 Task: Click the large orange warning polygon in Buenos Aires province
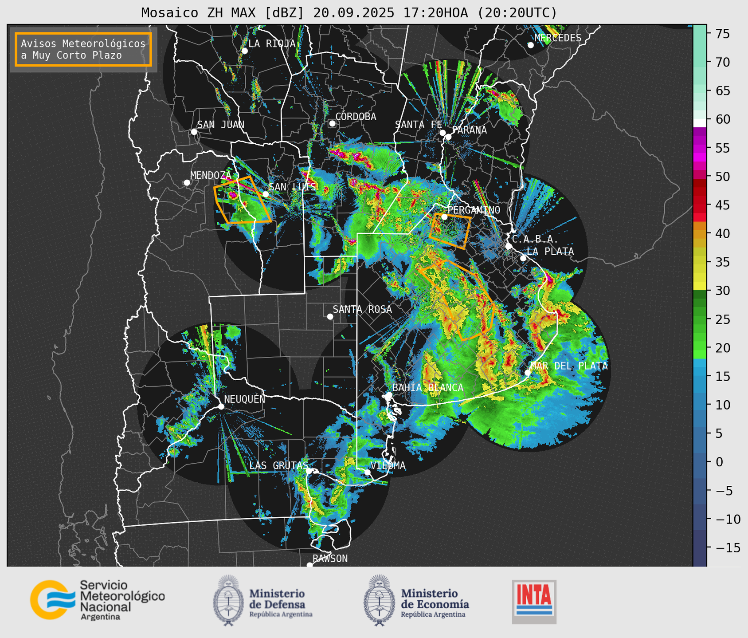tap(457, 300)
